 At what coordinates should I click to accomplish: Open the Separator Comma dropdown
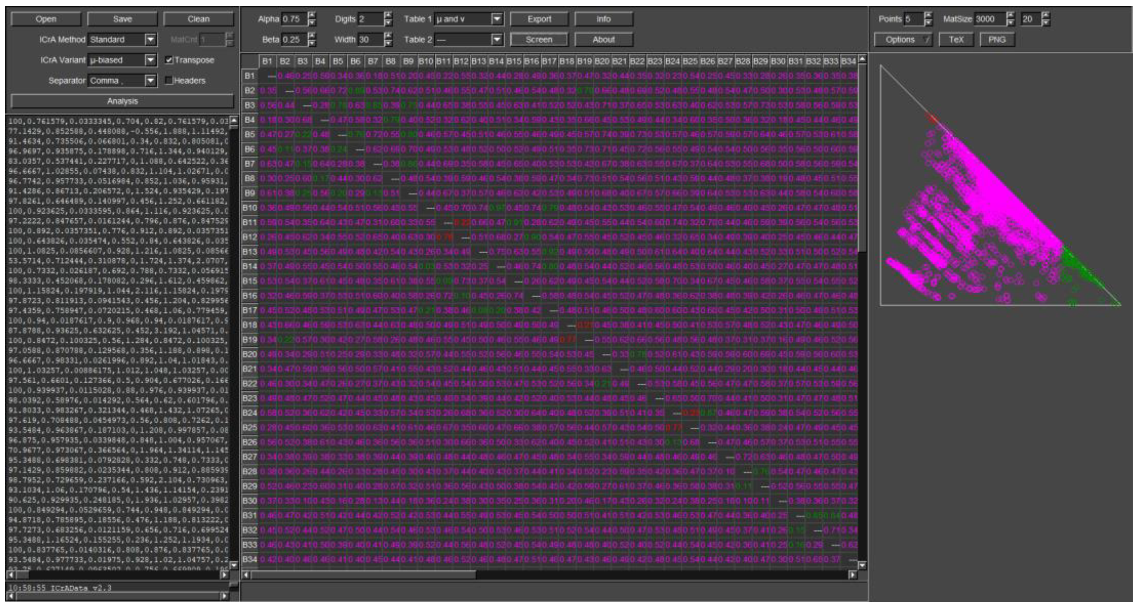tap(151, 80)
